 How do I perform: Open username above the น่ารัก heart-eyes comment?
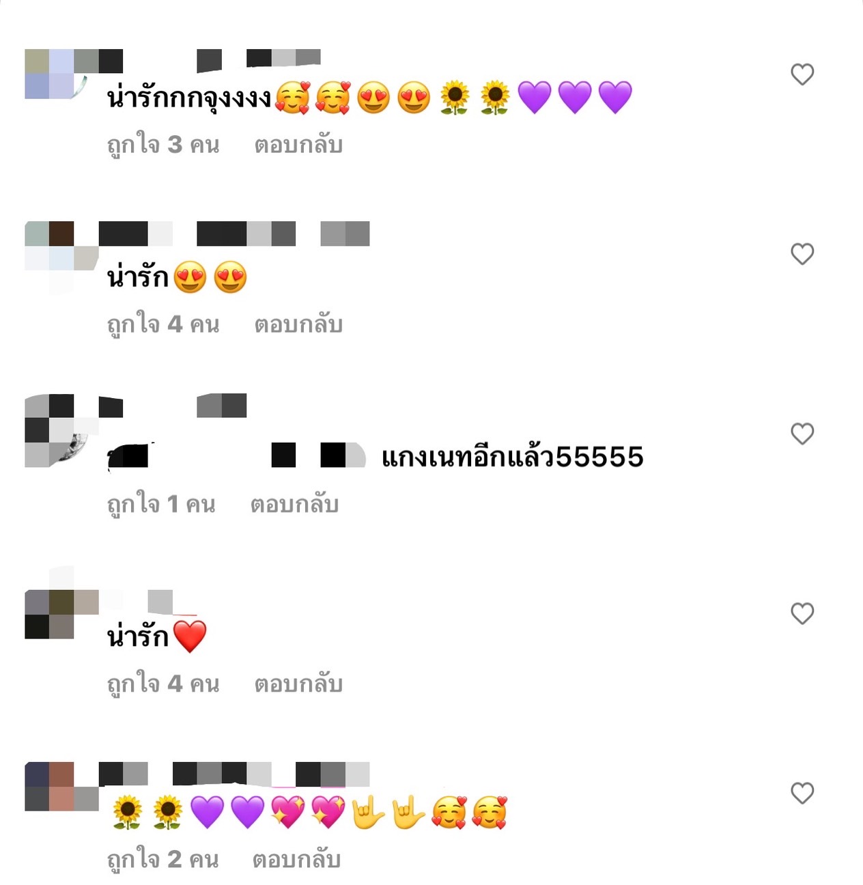click(x=234, y=234)
